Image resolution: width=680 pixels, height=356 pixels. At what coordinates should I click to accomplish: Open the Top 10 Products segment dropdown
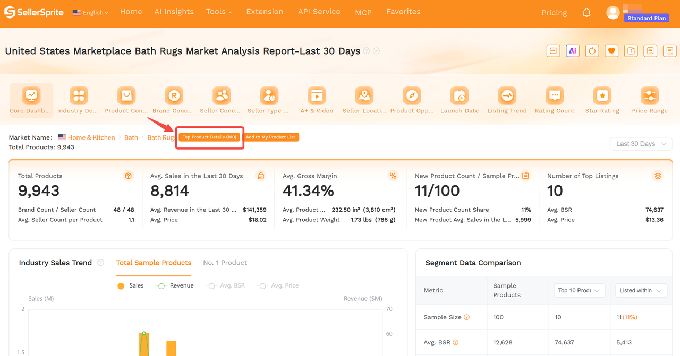point(579,290)
